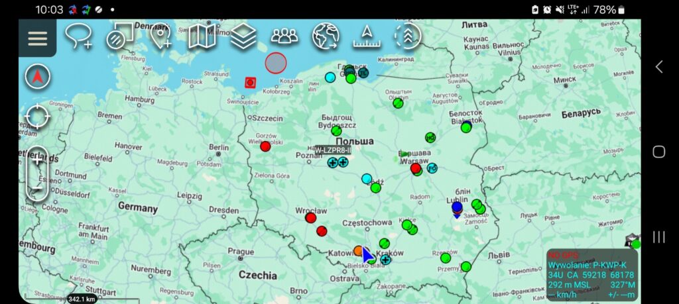The width and height of the screenshot is (679, 304).
Task: Select the drawing shapes tool
Action: pyautogui.click(x=121, y=36)
